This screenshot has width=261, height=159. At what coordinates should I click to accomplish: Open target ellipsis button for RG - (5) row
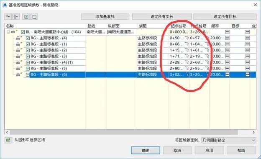[248, 69]
